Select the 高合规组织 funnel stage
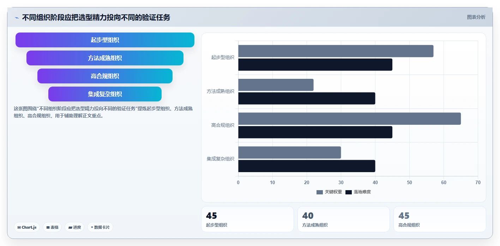The height and width of the screenshot is (246, 500). click(x=105, y=76)
